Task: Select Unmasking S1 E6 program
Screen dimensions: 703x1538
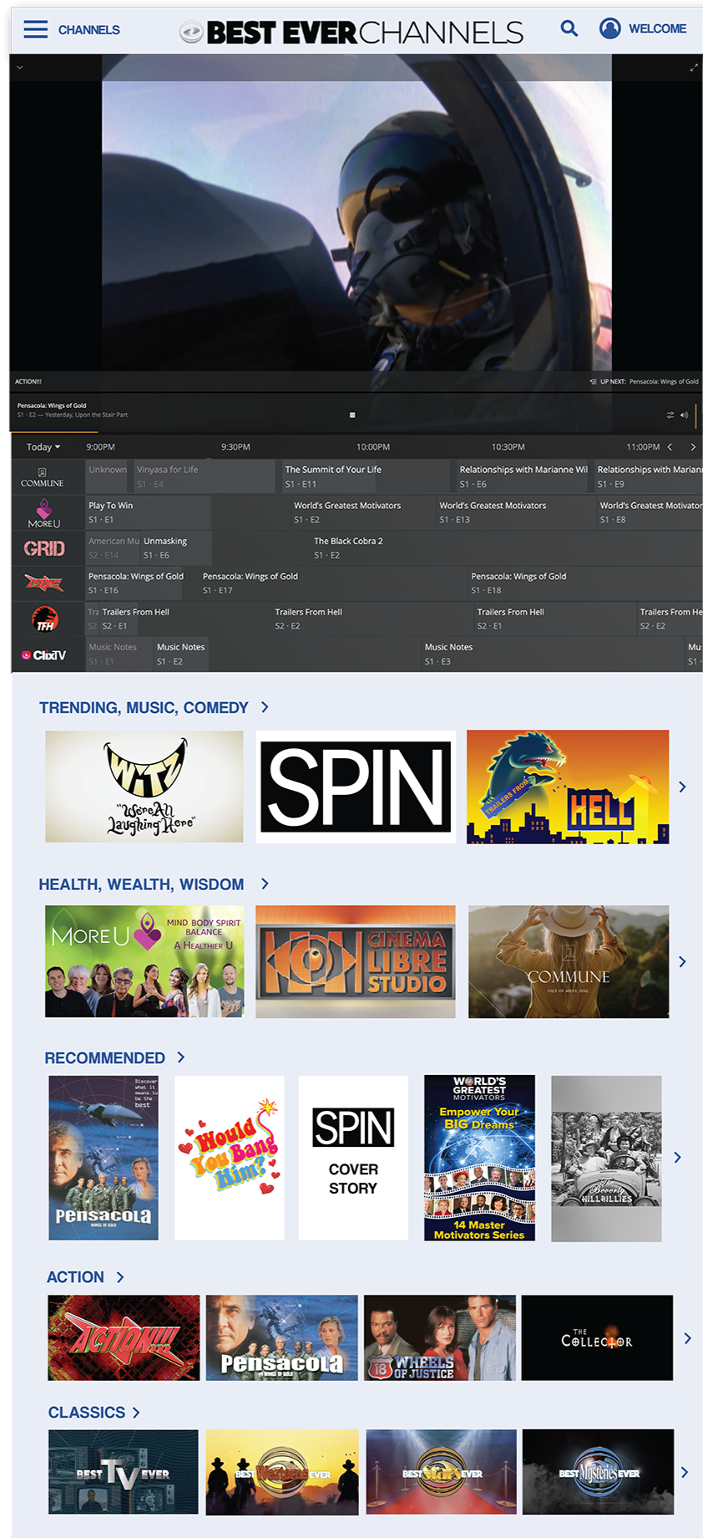Action: [176, 547]
